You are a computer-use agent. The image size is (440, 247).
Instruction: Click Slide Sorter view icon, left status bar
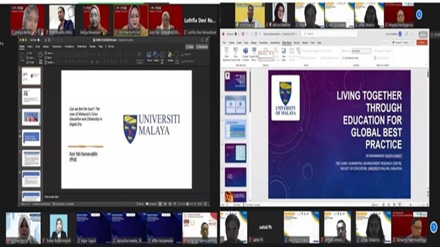165,204
